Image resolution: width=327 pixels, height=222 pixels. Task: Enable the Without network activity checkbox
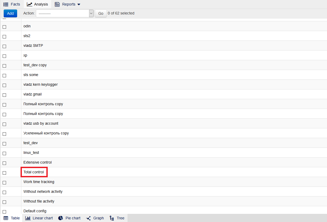coord(4,192)
